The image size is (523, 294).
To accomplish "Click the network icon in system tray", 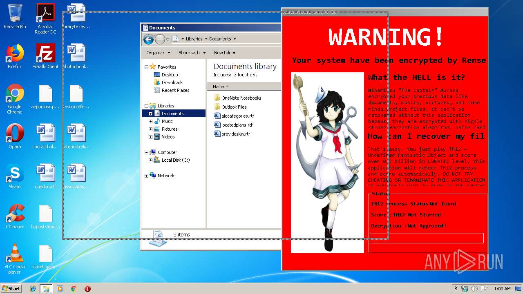I will pyautogui.click(x=465, y=289).
